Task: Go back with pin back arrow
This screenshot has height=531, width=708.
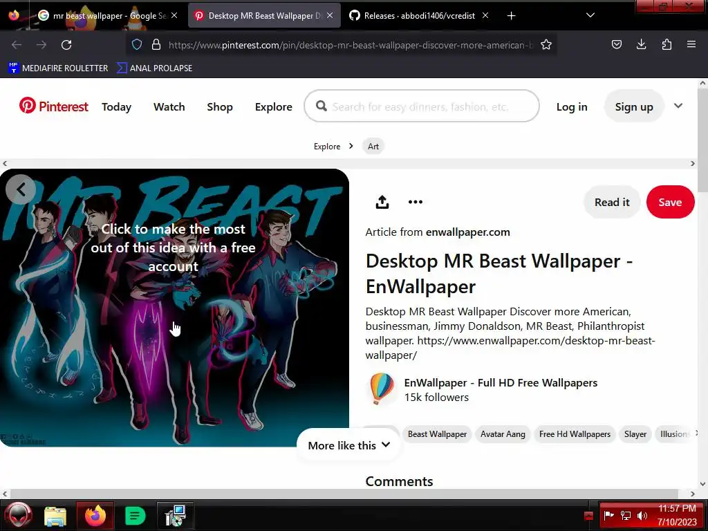Action: click(x=21, y=189)
